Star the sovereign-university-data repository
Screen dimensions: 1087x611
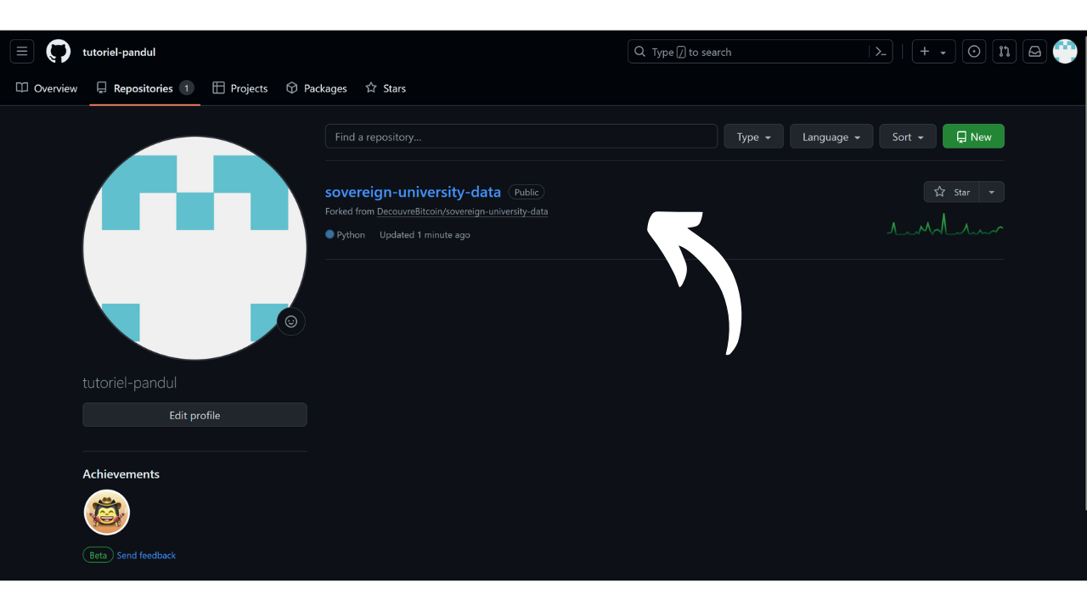(951, 192)
